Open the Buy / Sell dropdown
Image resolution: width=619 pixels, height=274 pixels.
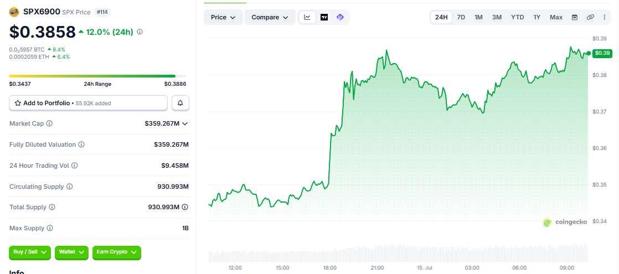[30, 252]
